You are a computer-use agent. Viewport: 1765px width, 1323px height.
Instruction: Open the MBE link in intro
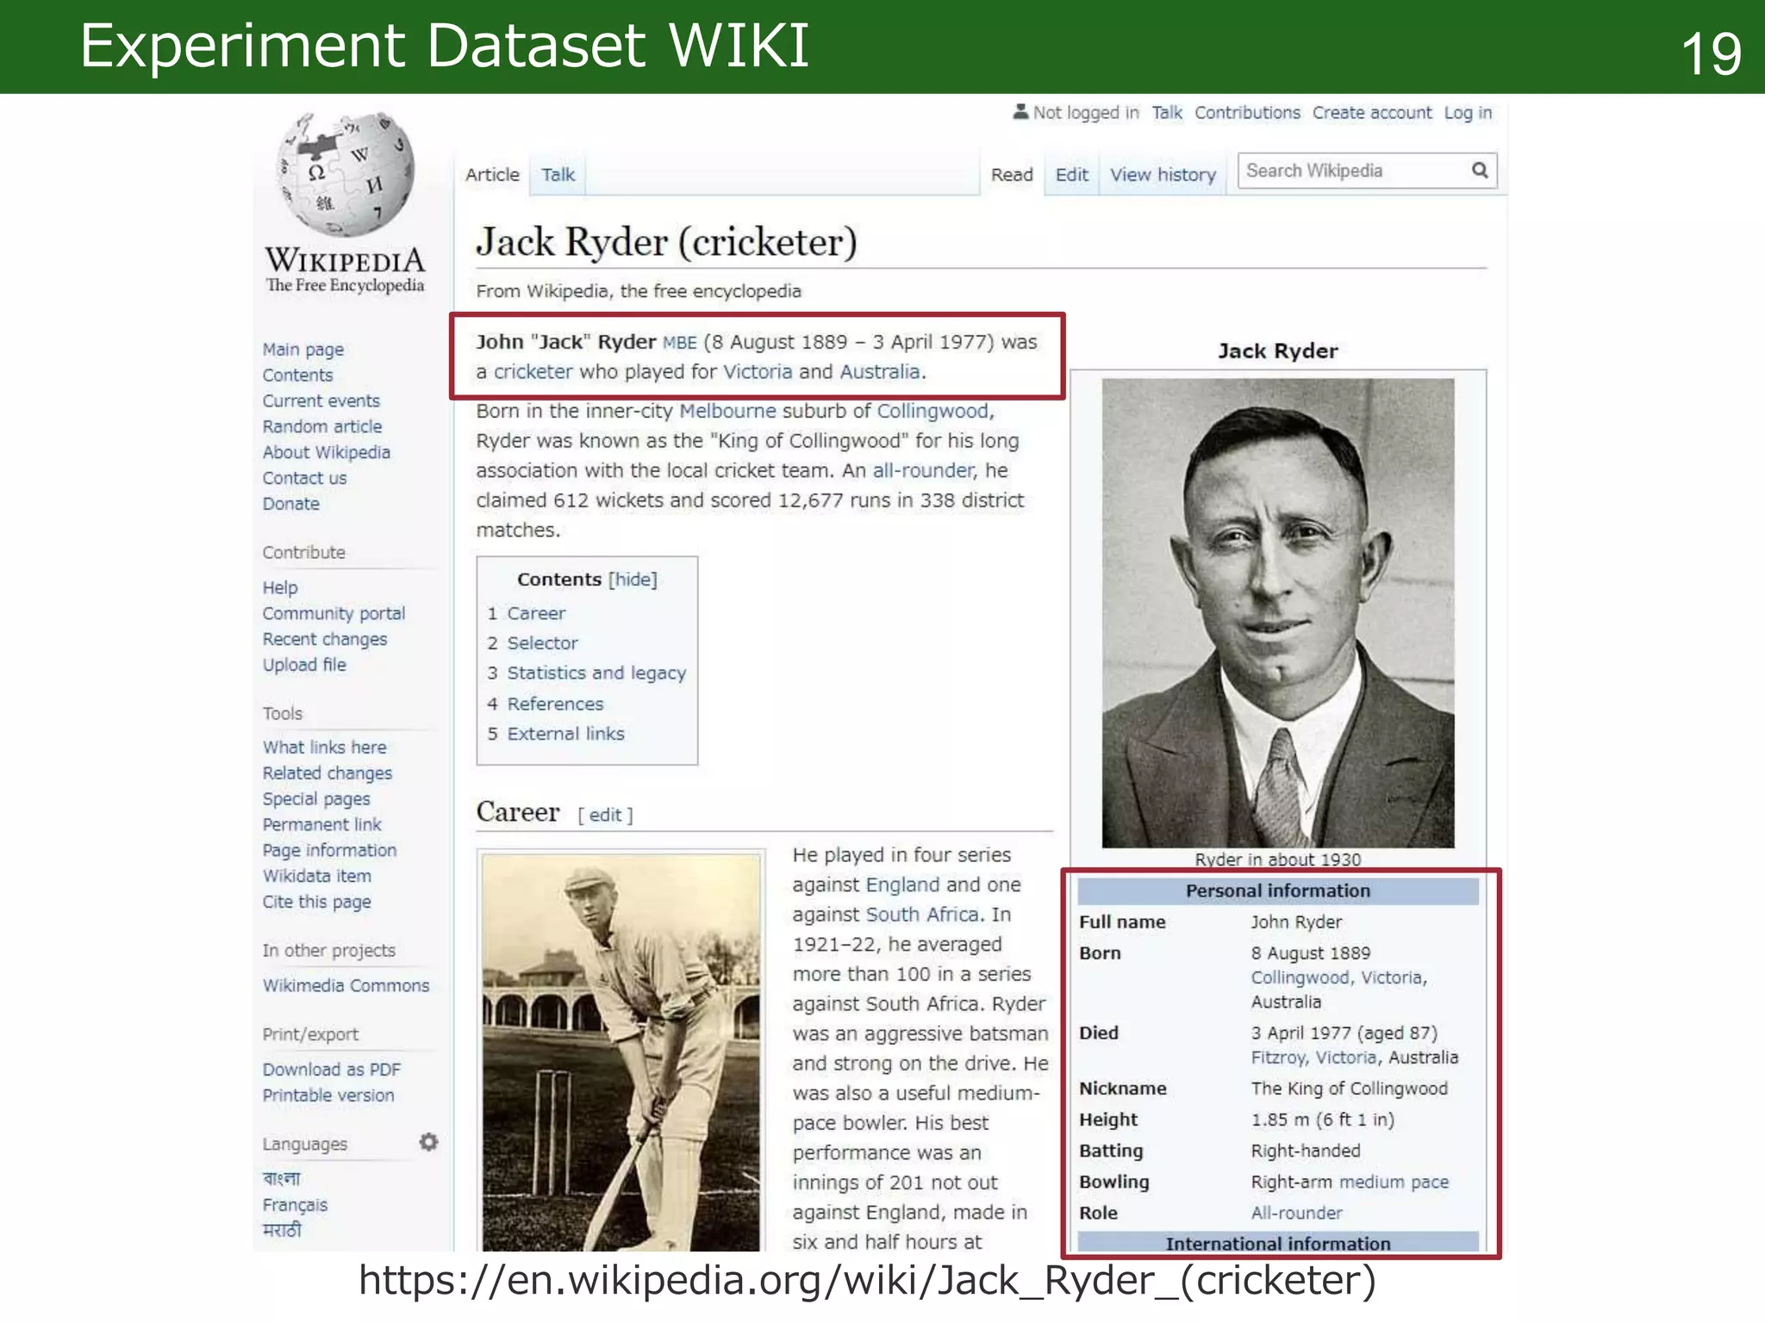(x=679, y=343)
